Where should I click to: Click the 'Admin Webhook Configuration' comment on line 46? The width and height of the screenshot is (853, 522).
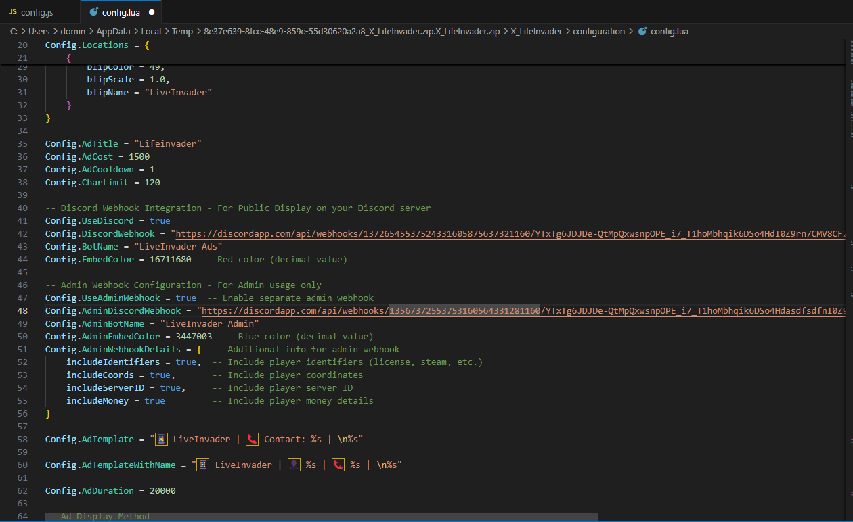pyautogui.click(x=183, y=285)
